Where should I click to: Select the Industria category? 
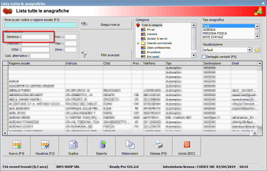152,34
